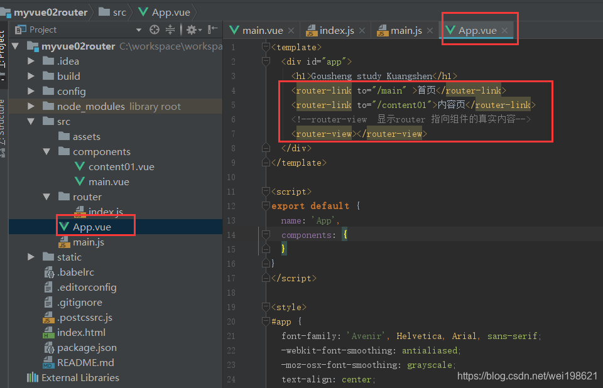Click the folder icon beside node_modules
Image resolution: width=603 pixels, height=388 pixels.
point(48,105)
